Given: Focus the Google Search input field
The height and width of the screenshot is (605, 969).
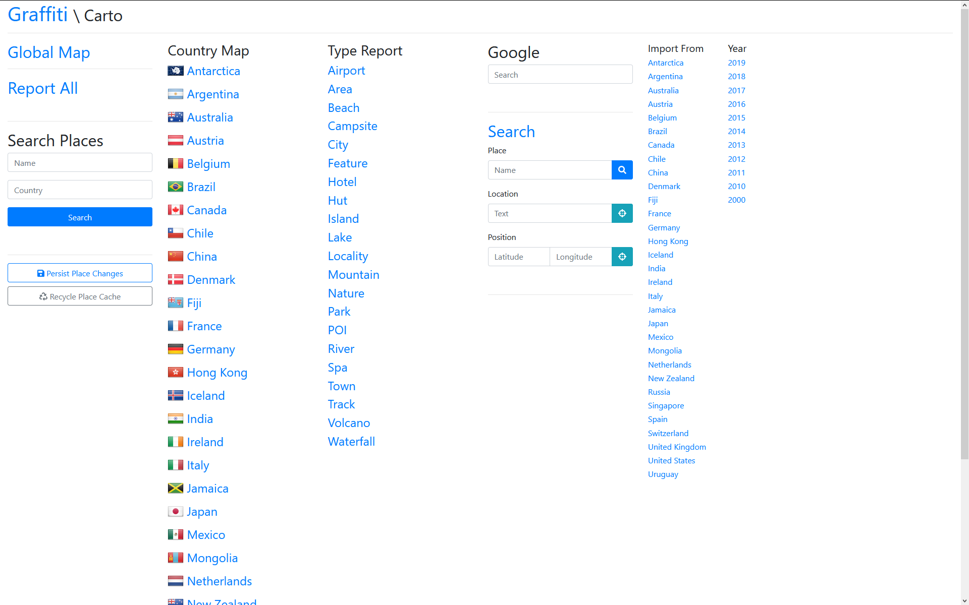Looking at the screenshot, I should click(x=560, y=75).
